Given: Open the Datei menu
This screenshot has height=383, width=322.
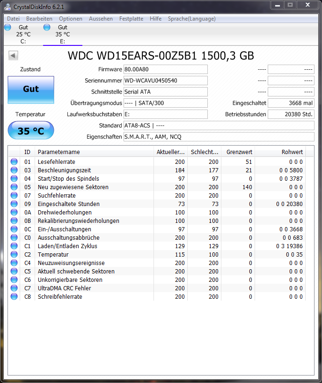Looking at the screenshot, I should (13, 19).
